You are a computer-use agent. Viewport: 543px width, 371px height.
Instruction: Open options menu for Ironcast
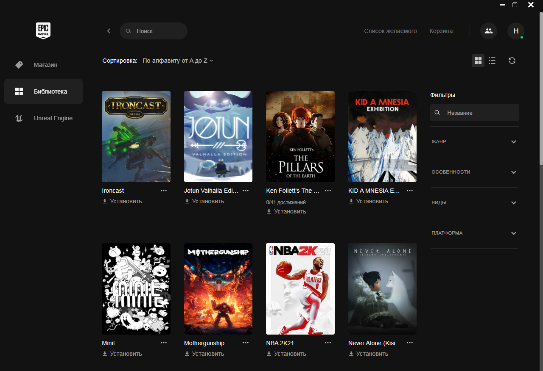click(x=164, y=191)
